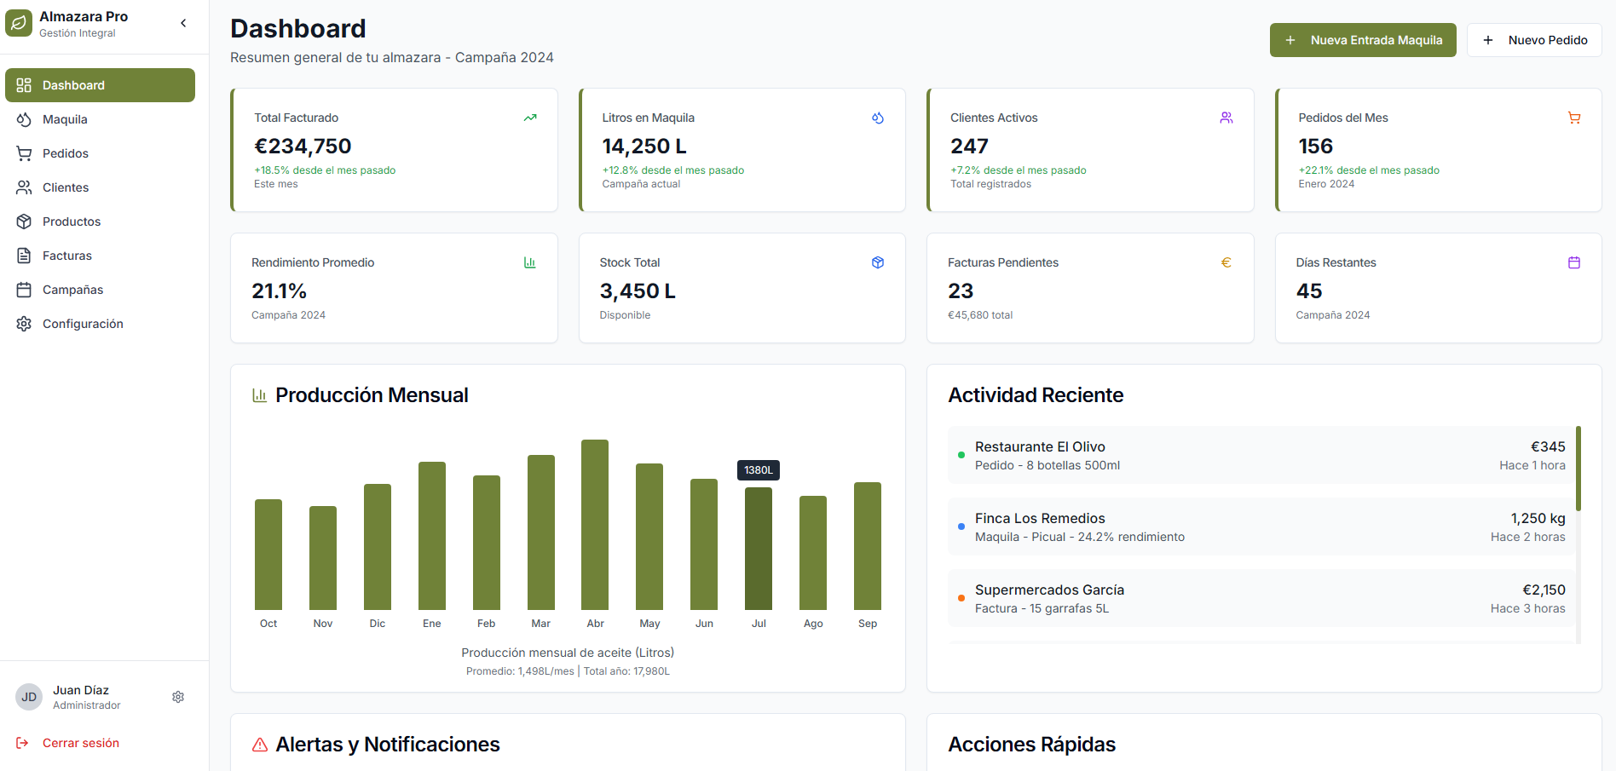The height and width of the screenshot is (771, 1616).
Task: Click the Nuevo Pedido button
Action: 1534,40
